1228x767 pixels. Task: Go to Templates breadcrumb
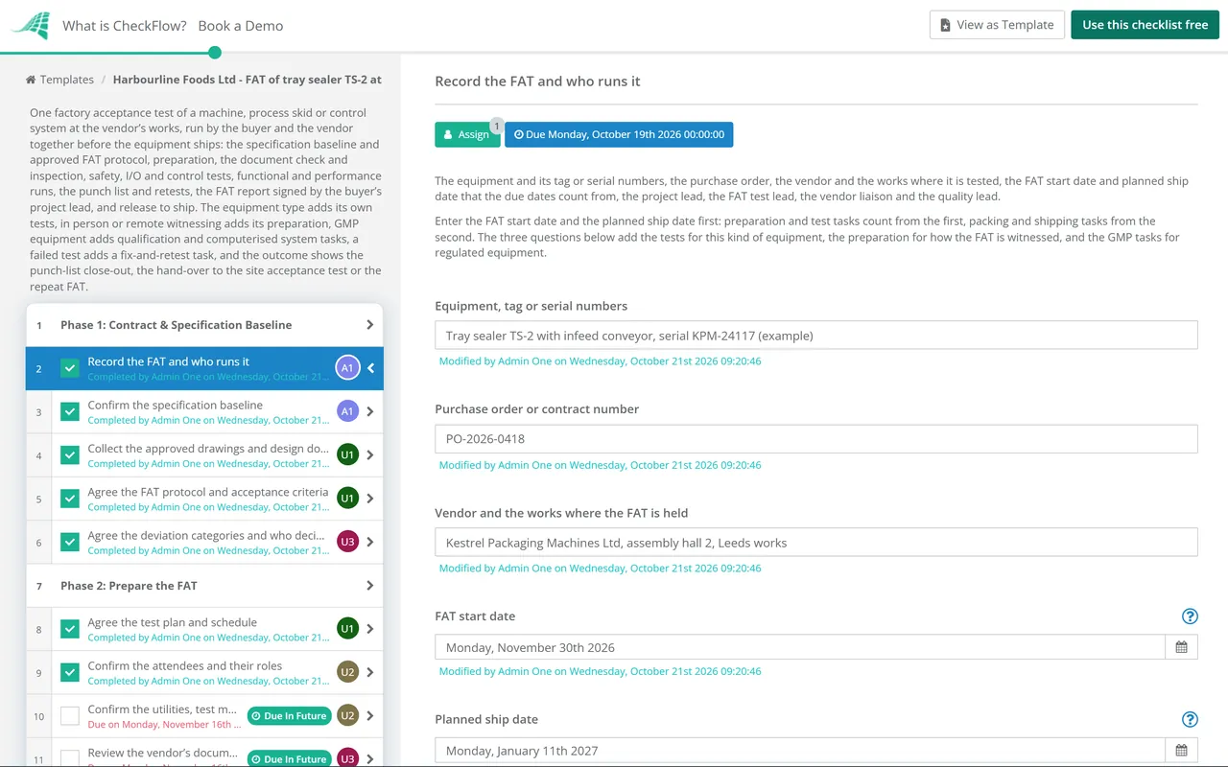click(x=67, y=80)
